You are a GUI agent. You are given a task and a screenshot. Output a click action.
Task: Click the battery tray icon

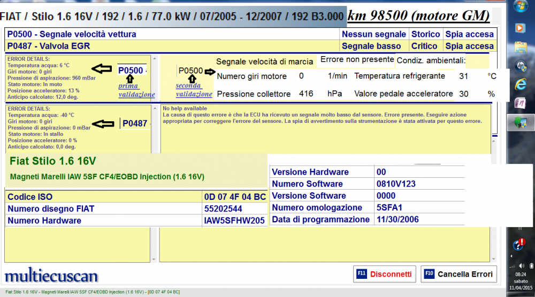(x=531, y=265)
